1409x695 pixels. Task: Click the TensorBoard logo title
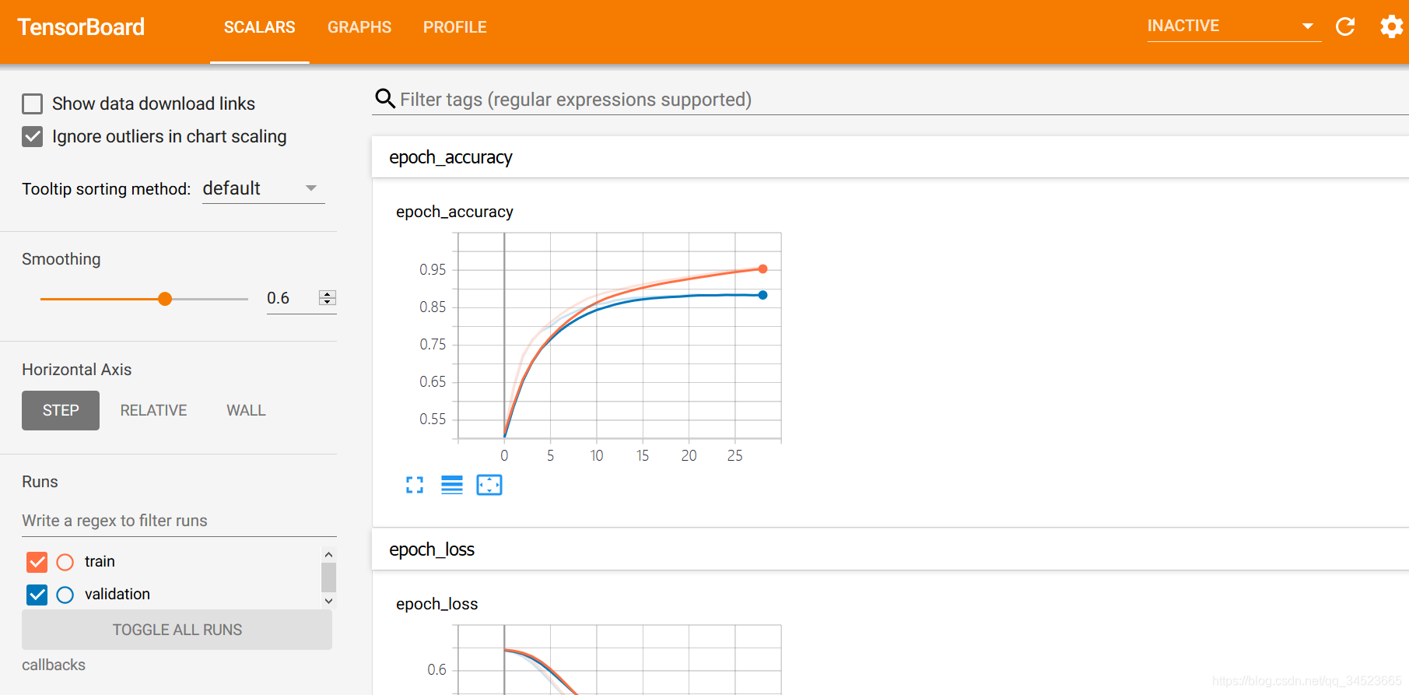pyautogui.click(x=81, y=27)
